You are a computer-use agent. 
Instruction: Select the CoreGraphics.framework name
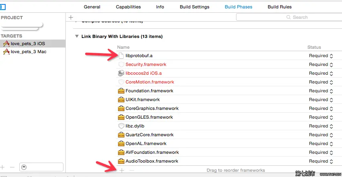coord(152,108)
